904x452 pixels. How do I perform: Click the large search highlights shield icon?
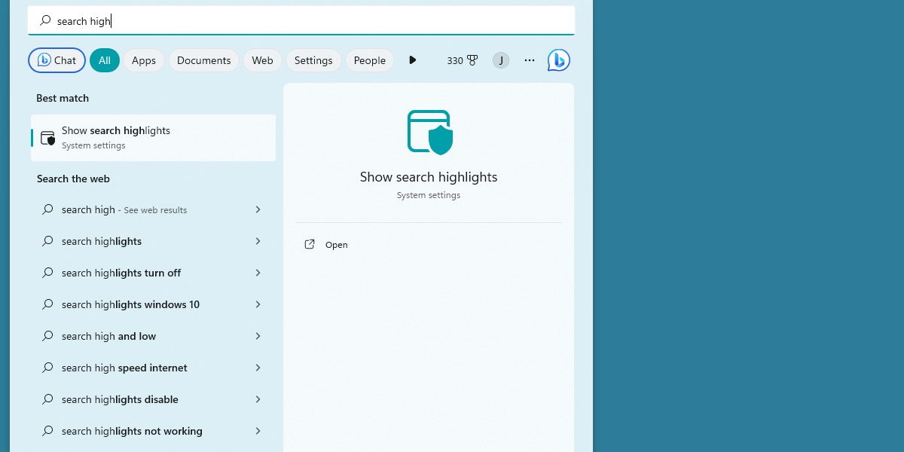click(429, 132)
